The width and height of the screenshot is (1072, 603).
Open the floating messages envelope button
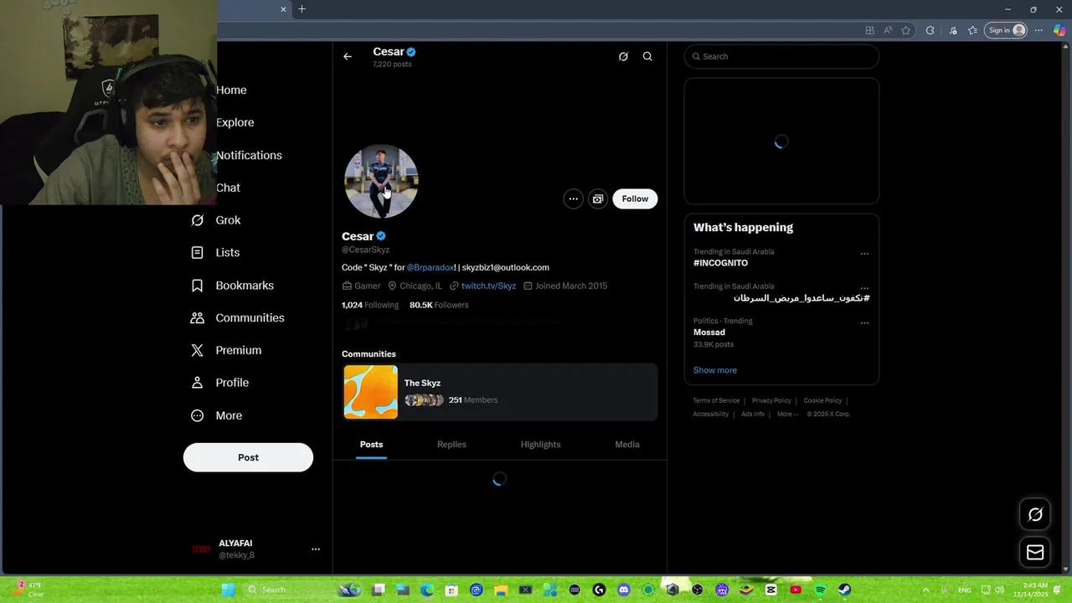1035,552
